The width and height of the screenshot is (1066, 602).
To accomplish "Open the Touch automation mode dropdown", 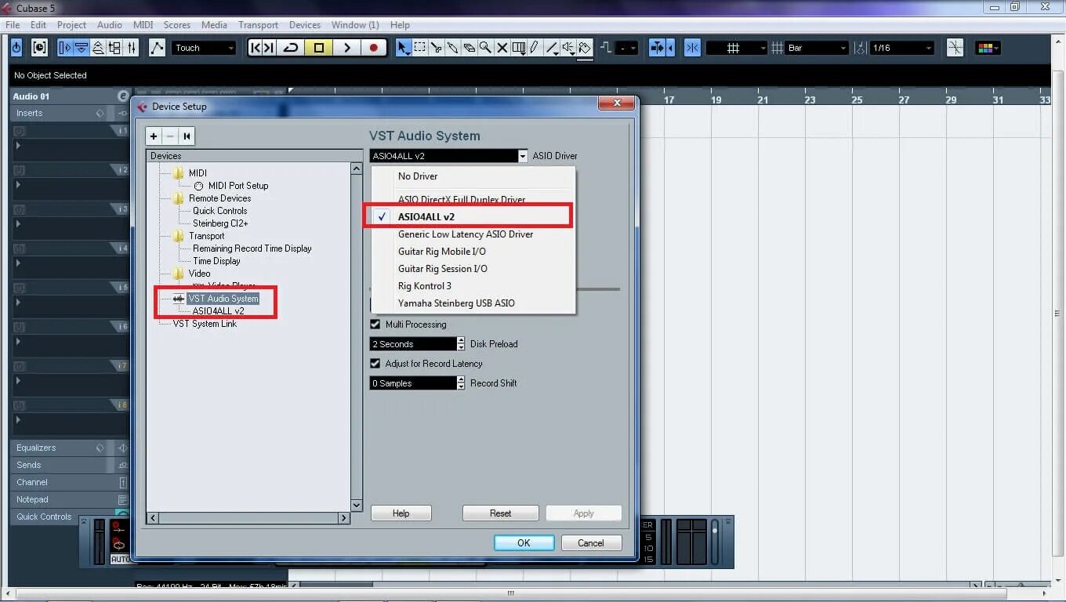I will [205, 48].
